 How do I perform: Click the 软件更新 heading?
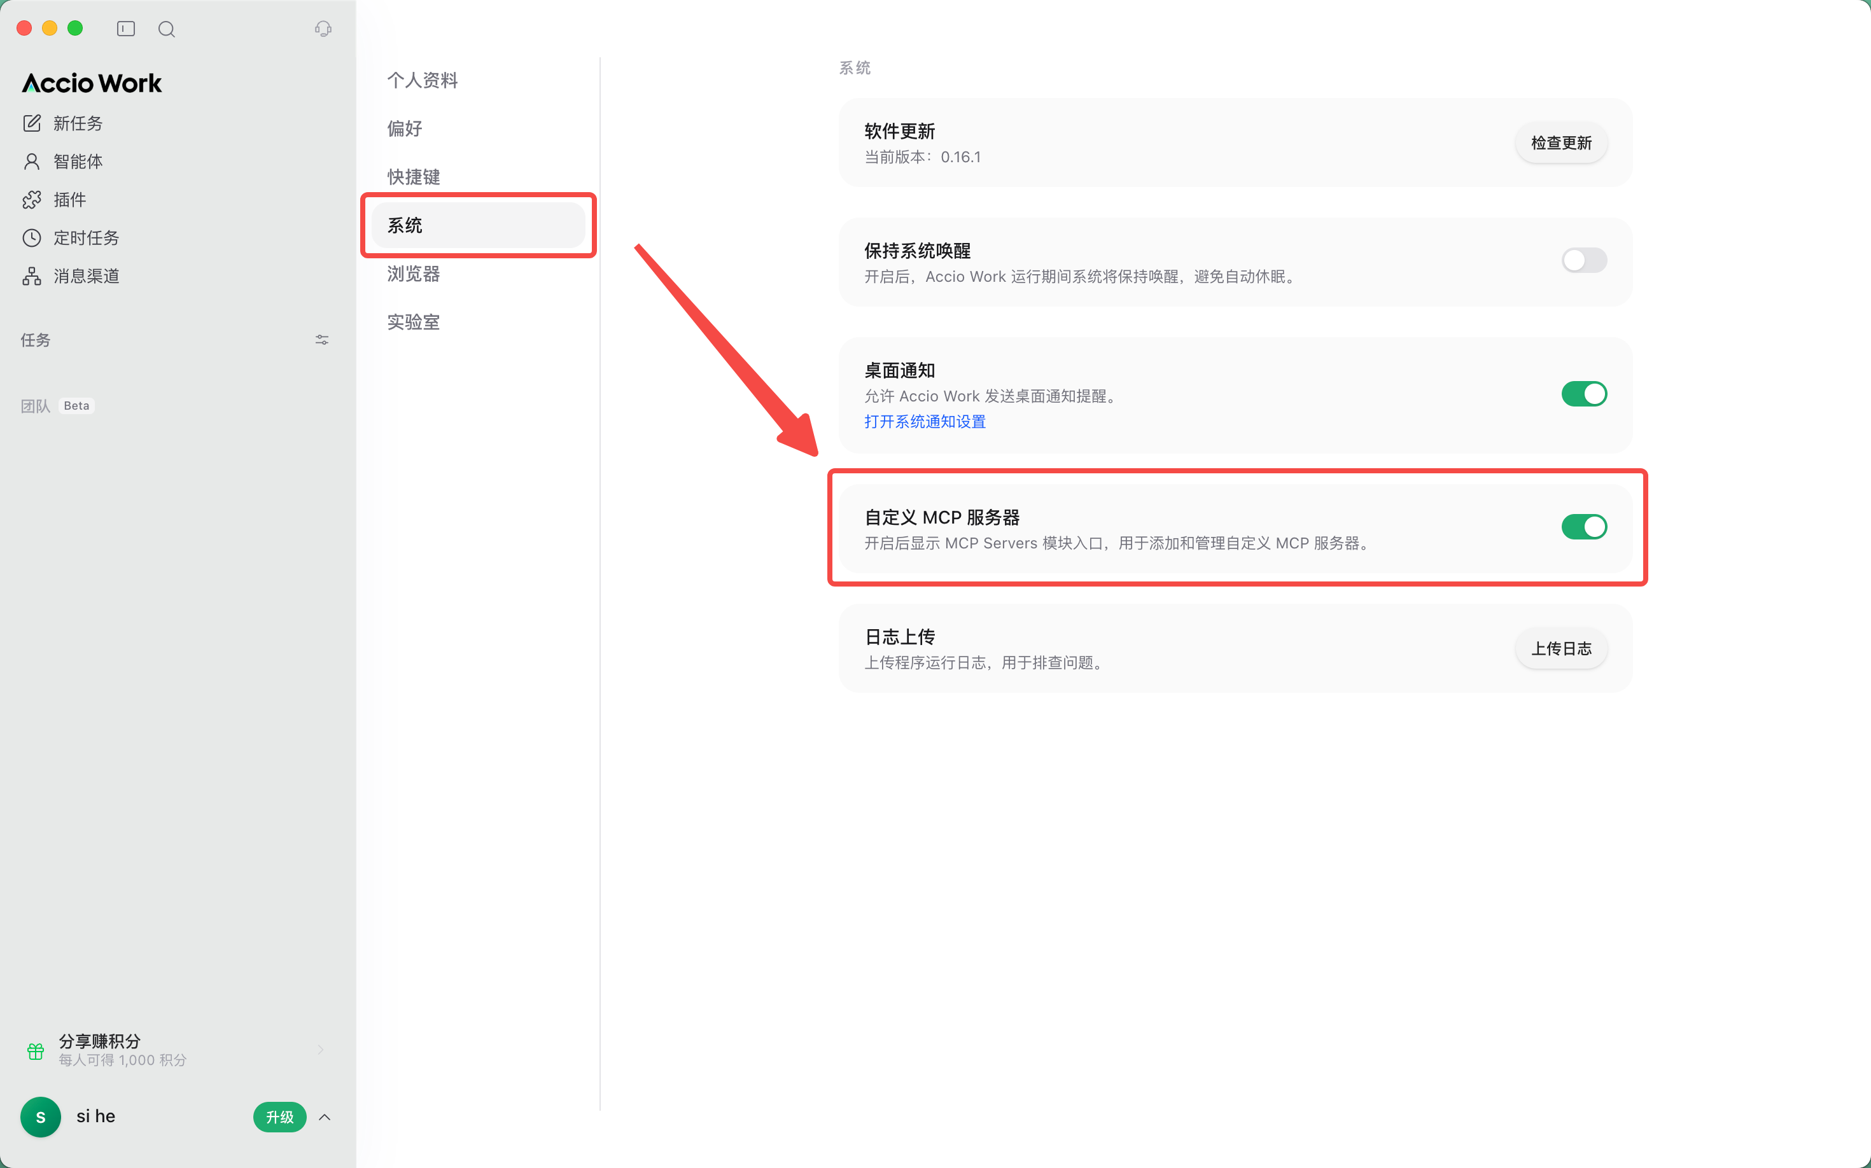[900, 131]
